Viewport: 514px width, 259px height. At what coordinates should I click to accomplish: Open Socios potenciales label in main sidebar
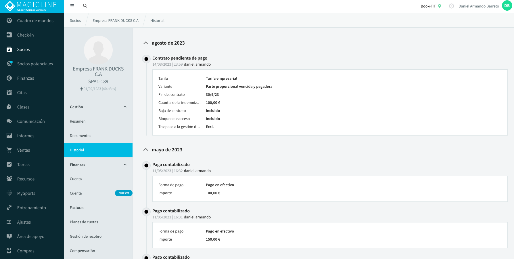coord(35,64)
